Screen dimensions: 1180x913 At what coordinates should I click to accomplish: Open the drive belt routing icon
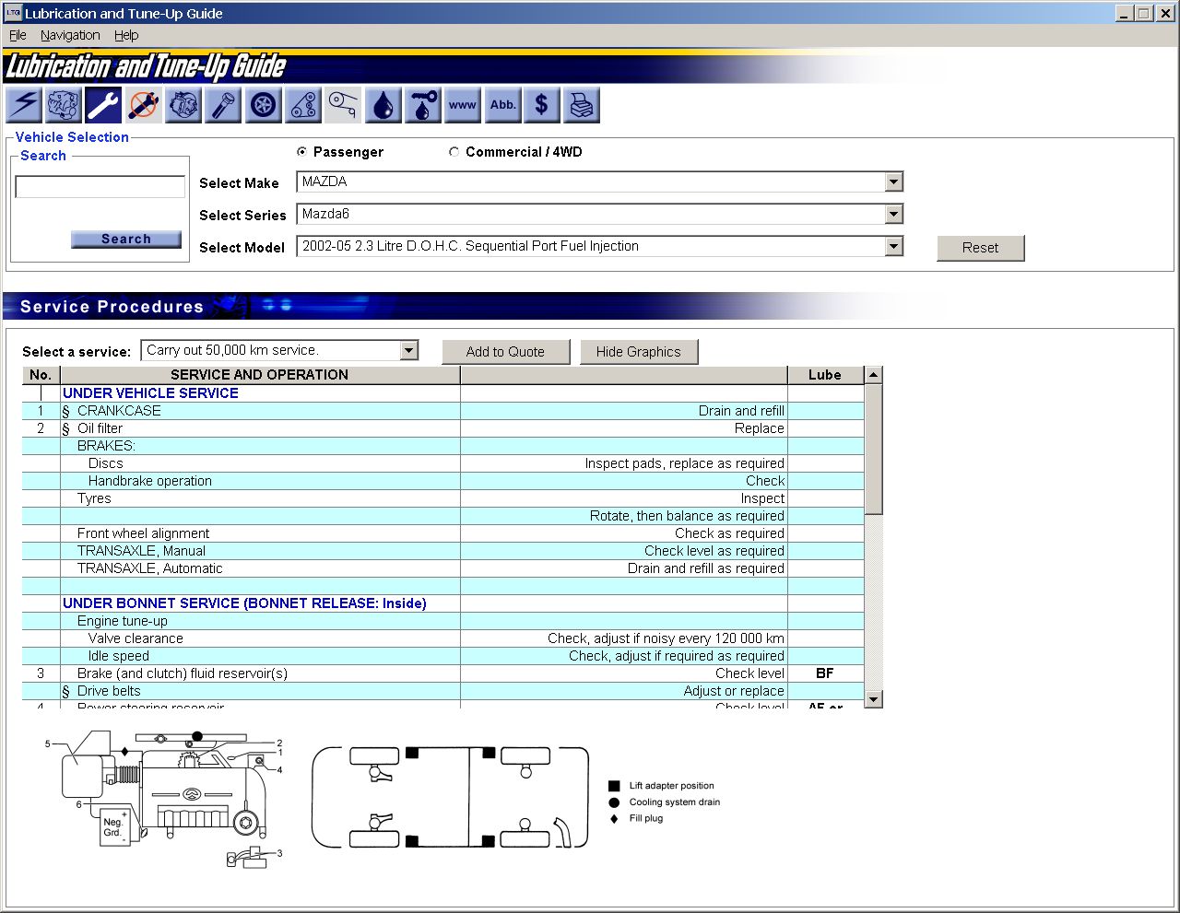point(303,105)
